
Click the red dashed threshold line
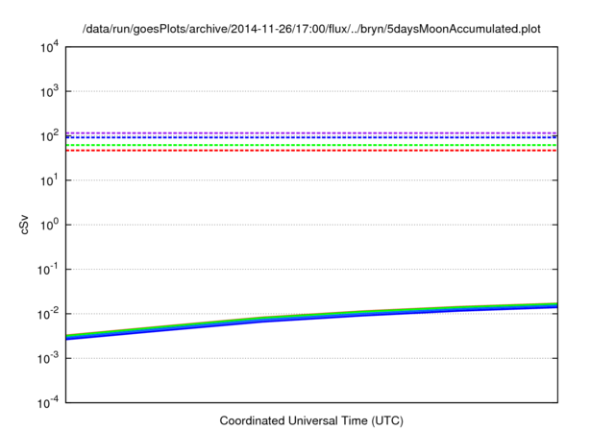(311, 151)
